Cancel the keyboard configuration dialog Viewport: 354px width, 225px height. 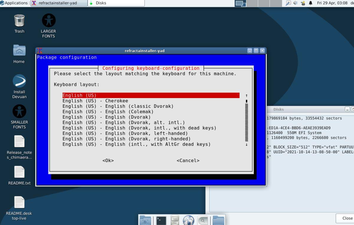(x=188, y=160)
